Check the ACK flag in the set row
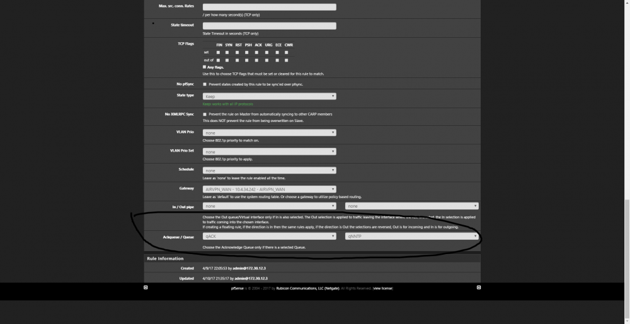This screenshot has height=324, width=630. click(256, 52)
